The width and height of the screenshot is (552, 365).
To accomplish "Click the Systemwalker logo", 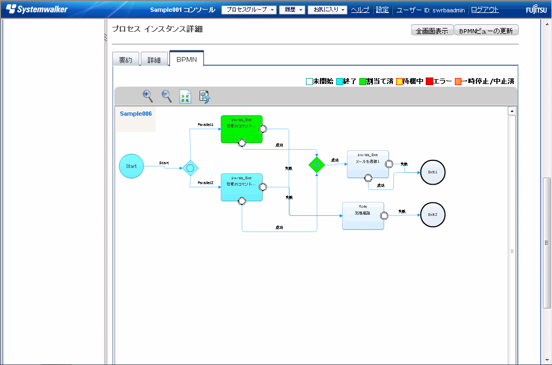I will tap(37, 9).
